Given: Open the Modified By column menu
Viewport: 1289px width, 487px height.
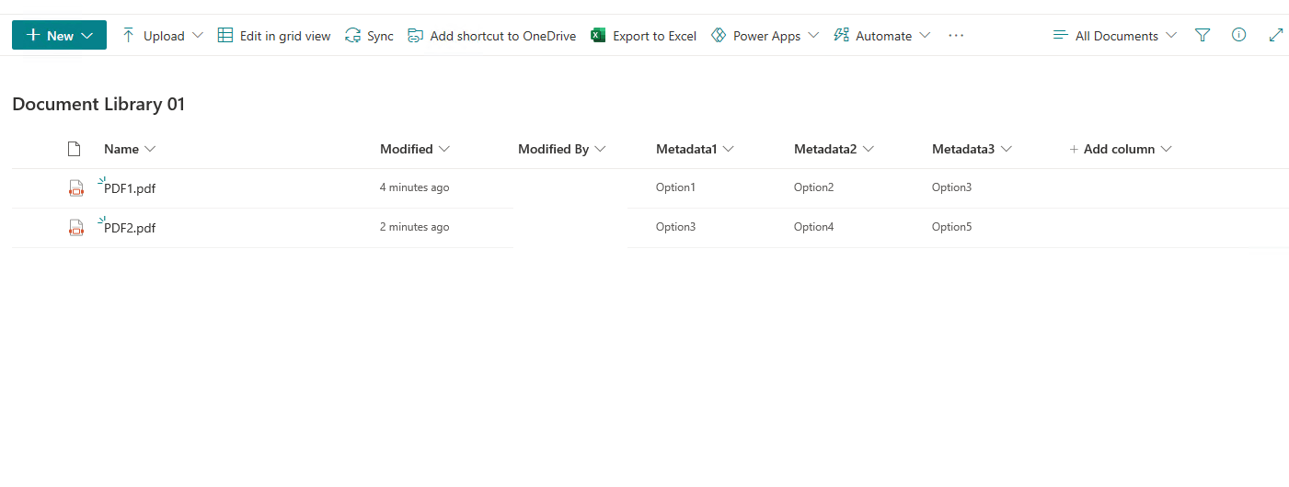Looking at the screenshot, I should coord(562,149).
